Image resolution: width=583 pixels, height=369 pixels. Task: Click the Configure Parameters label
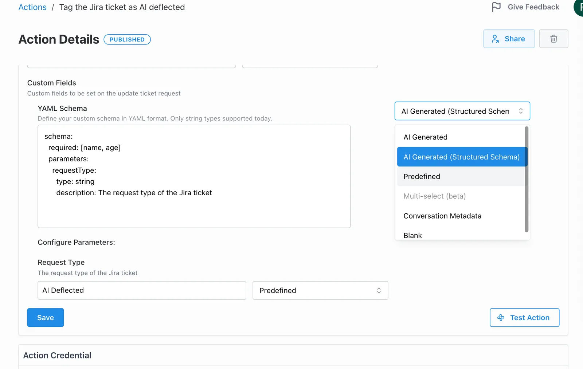[x=77, y=242]
